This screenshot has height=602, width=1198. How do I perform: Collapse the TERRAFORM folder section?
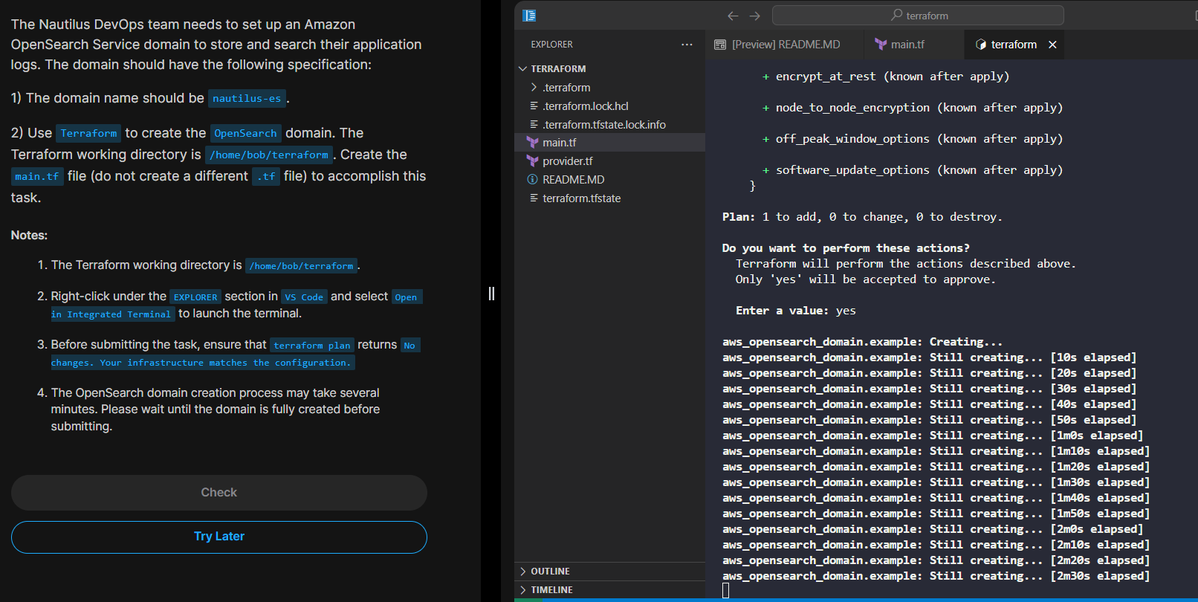point(523,68)
